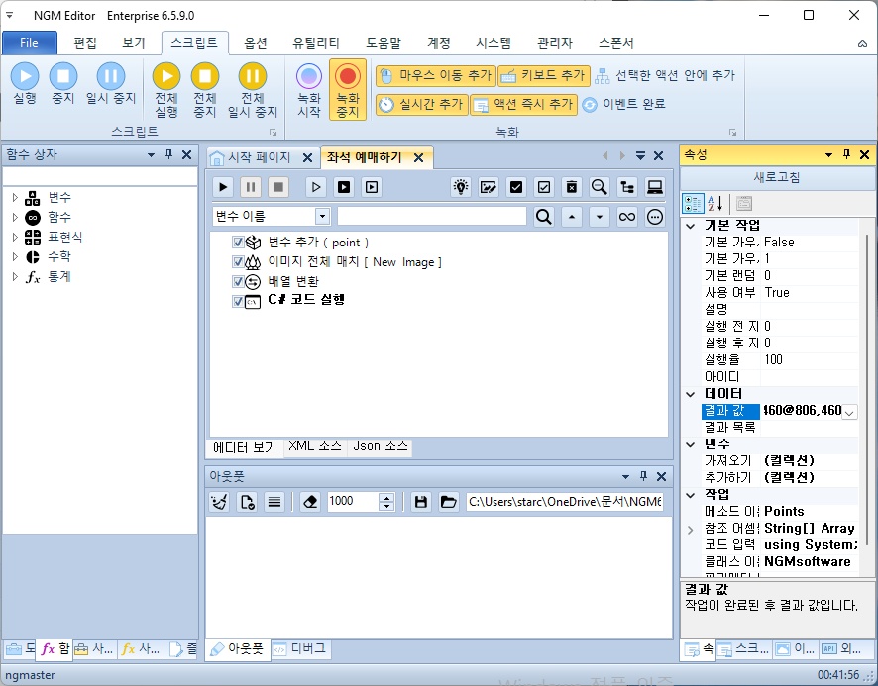Click 마우스 이동 추가 button
878x686 pixels.
point(436,75)
